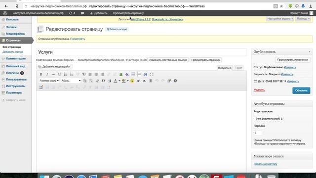Open the comments bubble in admin bar
This screenshot has width=316, height=178.
82,13
